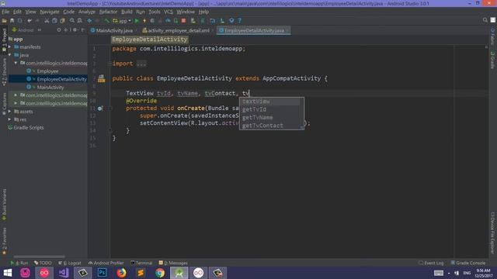Select EmployeeDetailActivity in the project tree
The image size is (497, 279).
pos(61,79)
